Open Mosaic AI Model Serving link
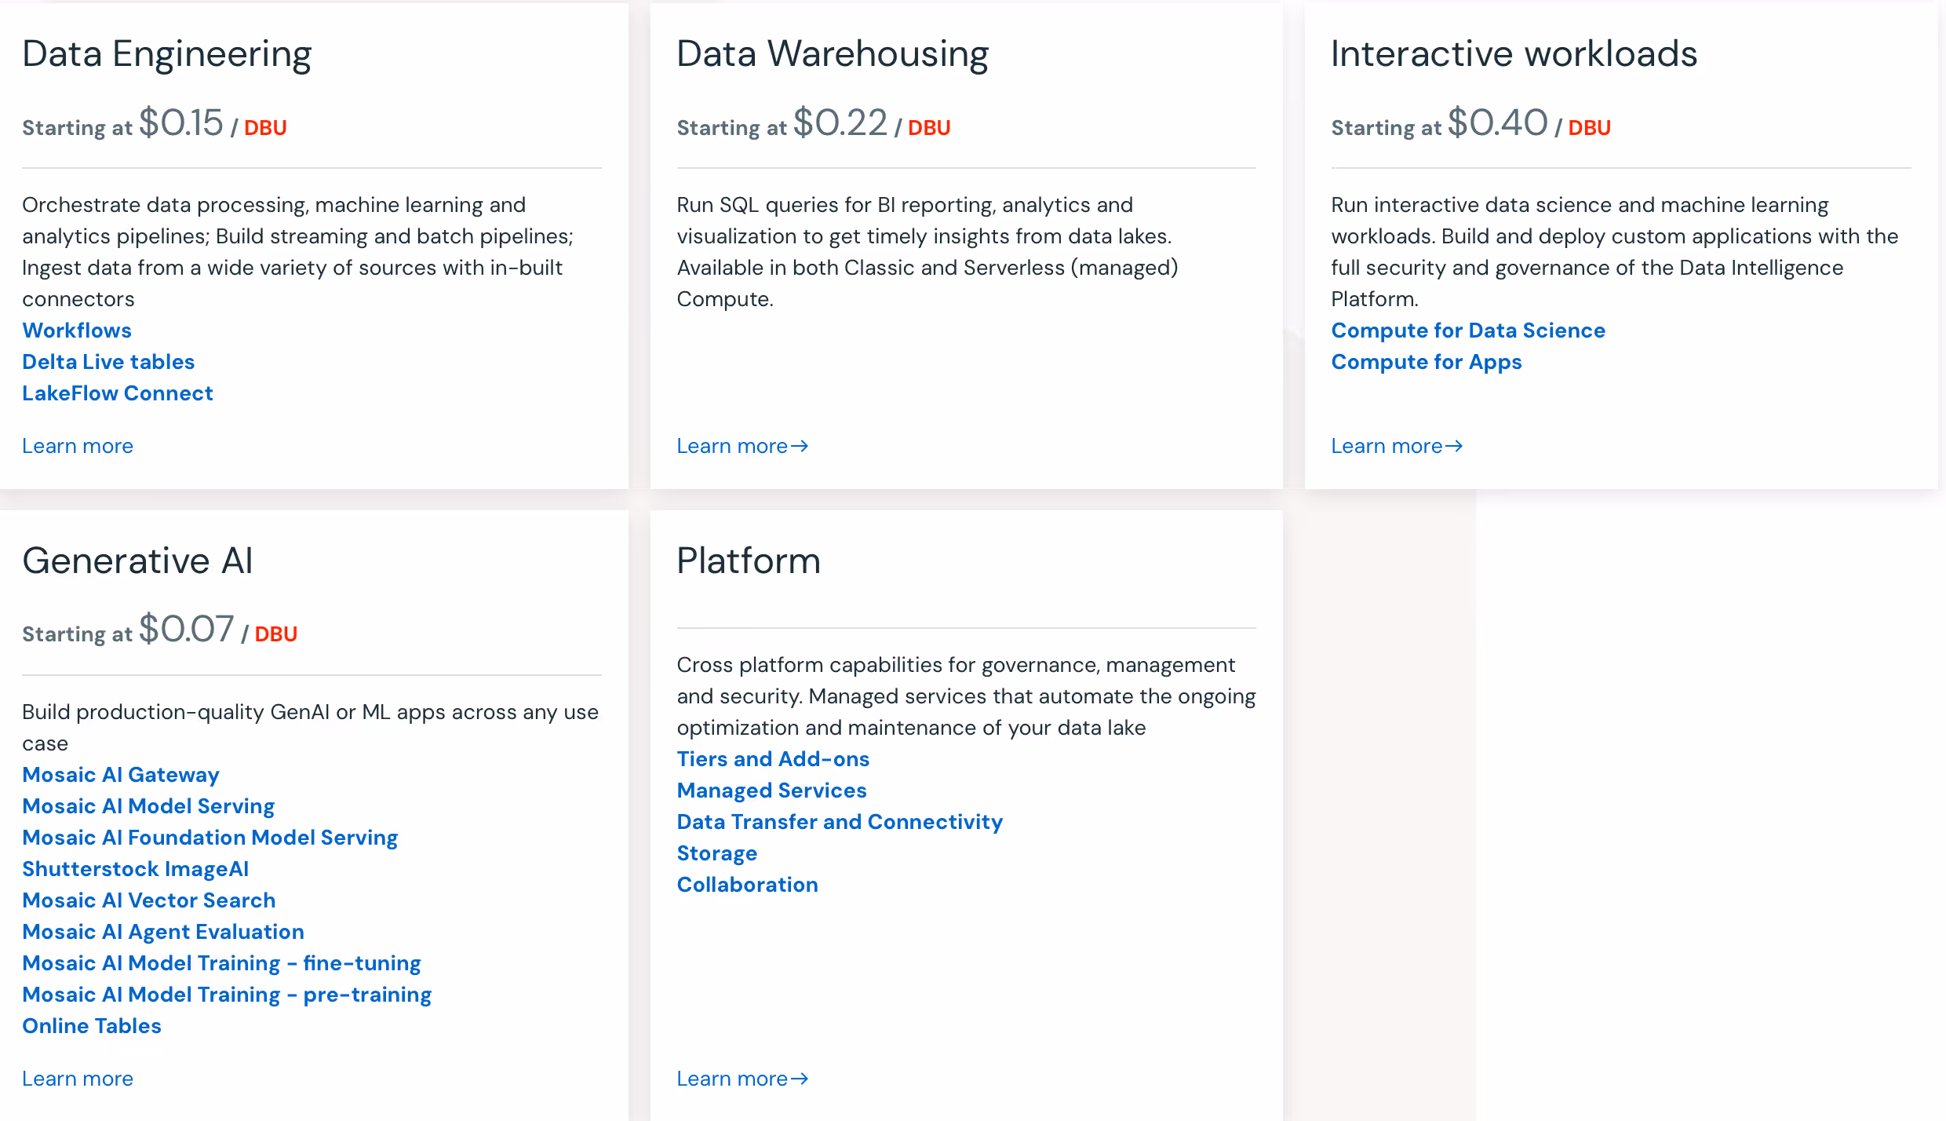1946x1121 pixels. click(x=148, y=806)
